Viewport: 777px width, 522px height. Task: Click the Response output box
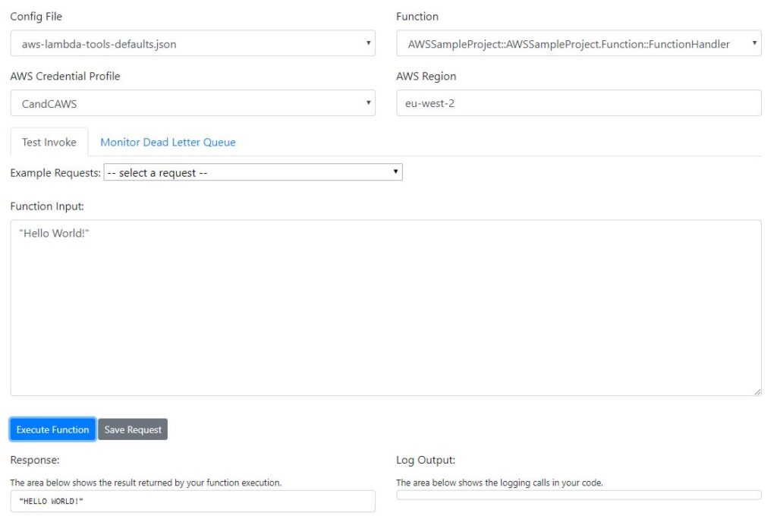(x=192, y=502)
